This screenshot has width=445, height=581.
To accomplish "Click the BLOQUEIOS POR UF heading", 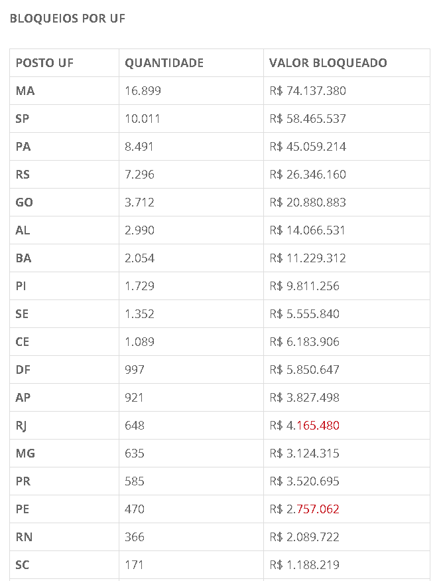I will point(67,19).
